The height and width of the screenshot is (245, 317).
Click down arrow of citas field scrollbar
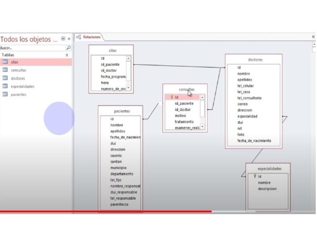pos(128,88)
